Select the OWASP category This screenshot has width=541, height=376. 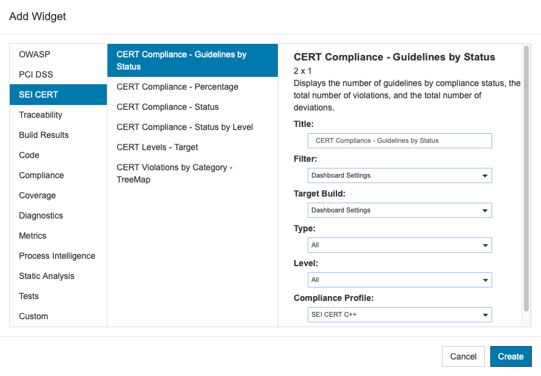(58, 54)
